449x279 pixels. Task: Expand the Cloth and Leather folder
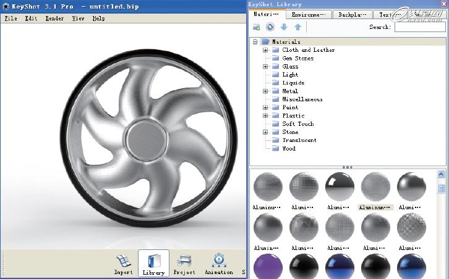click(x=265, y=50)
